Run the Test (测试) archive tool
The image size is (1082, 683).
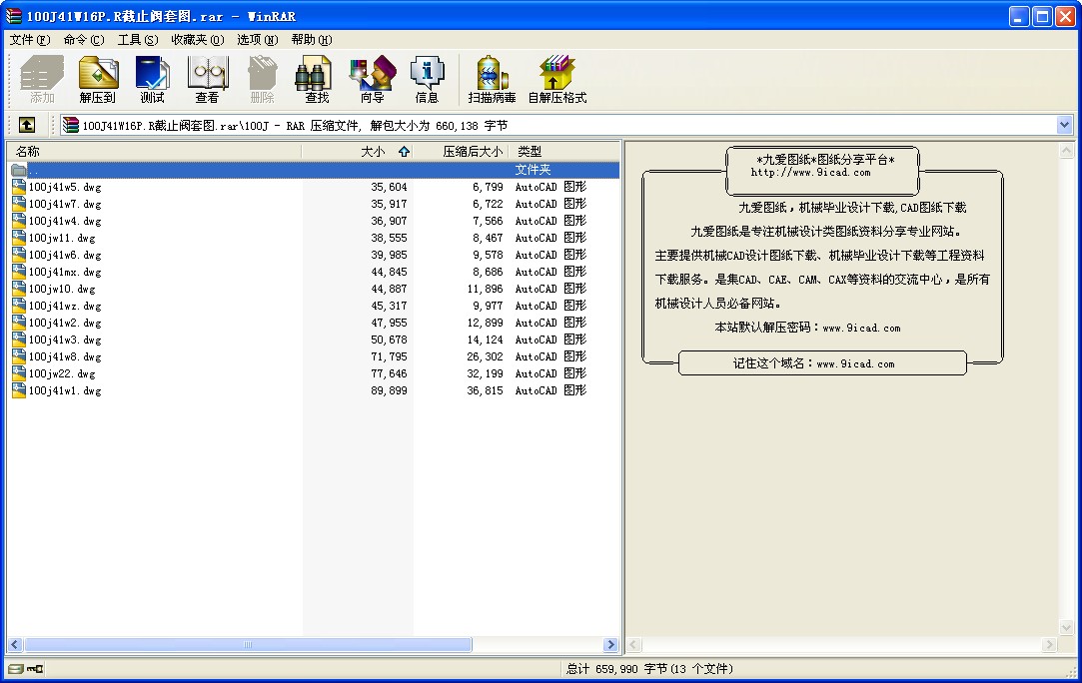(153, 79)
